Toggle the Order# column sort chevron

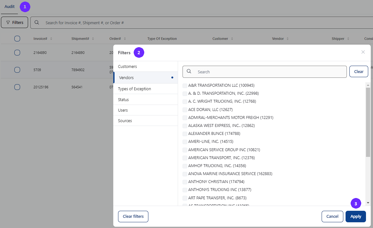tap(124, 38)
